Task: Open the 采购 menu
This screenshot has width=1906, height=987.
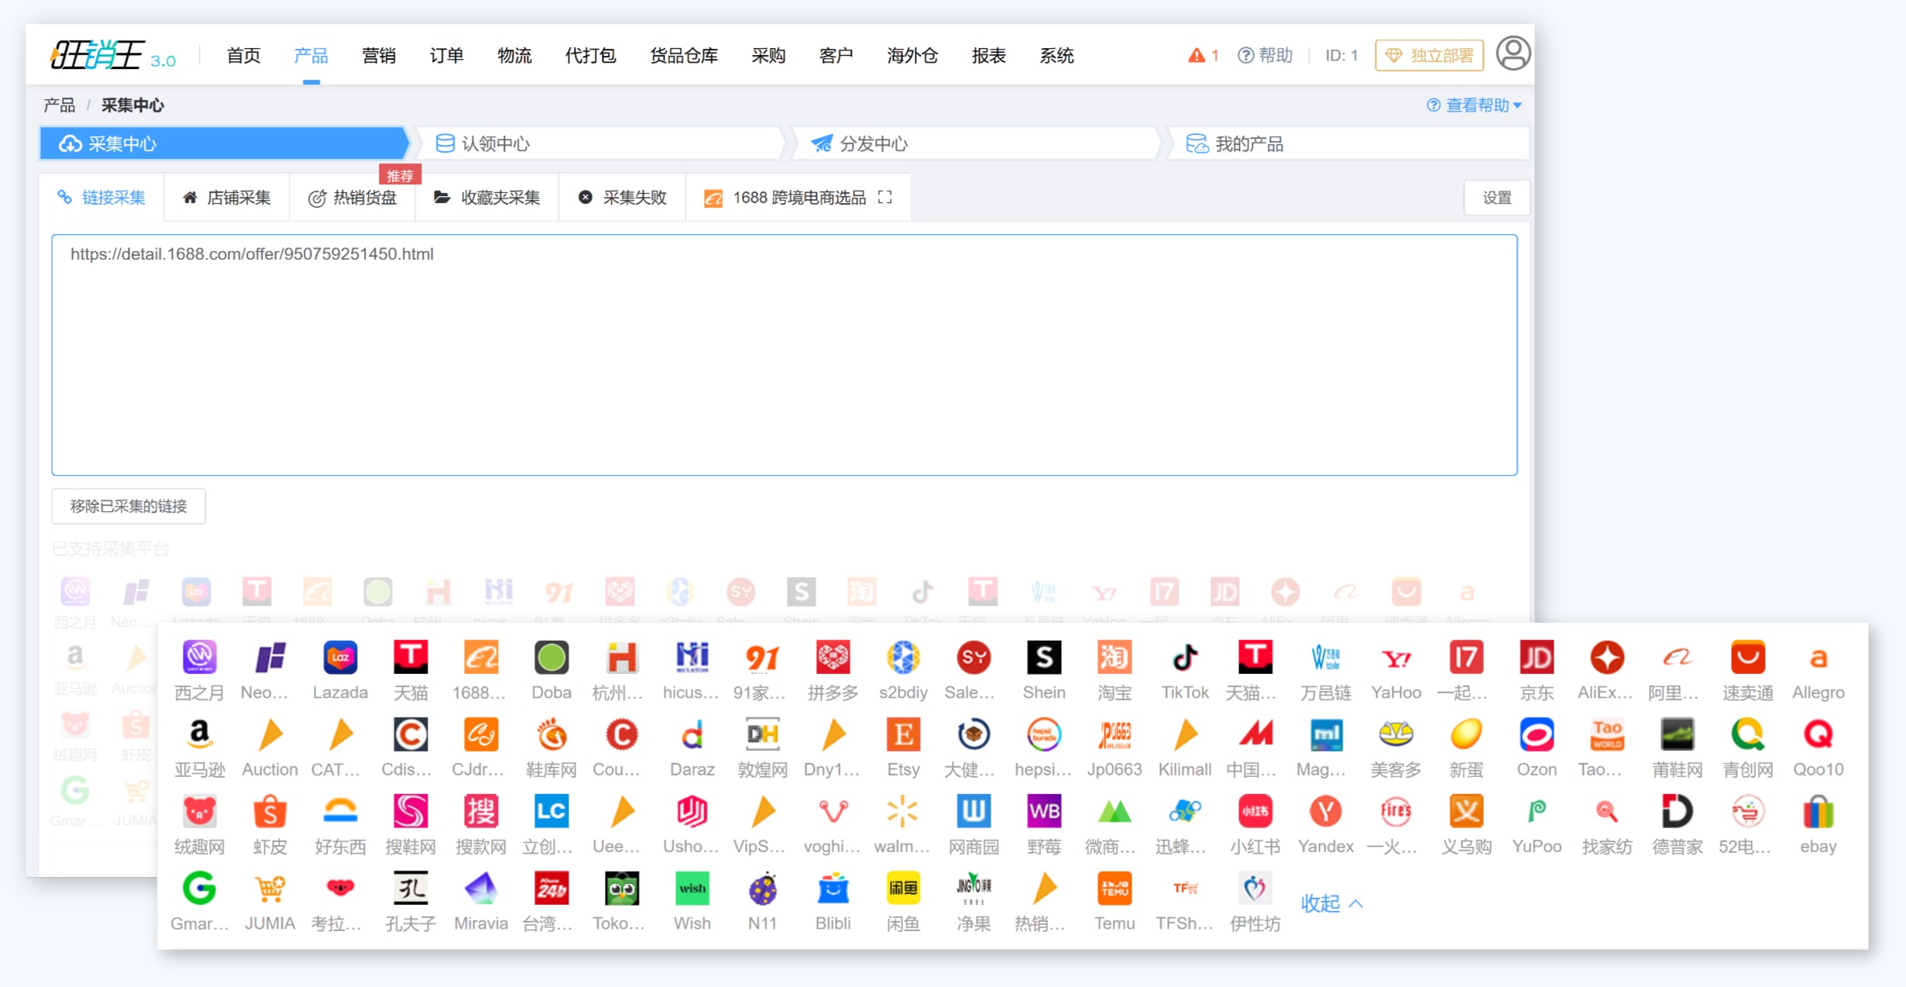Action: pos(768,56)
